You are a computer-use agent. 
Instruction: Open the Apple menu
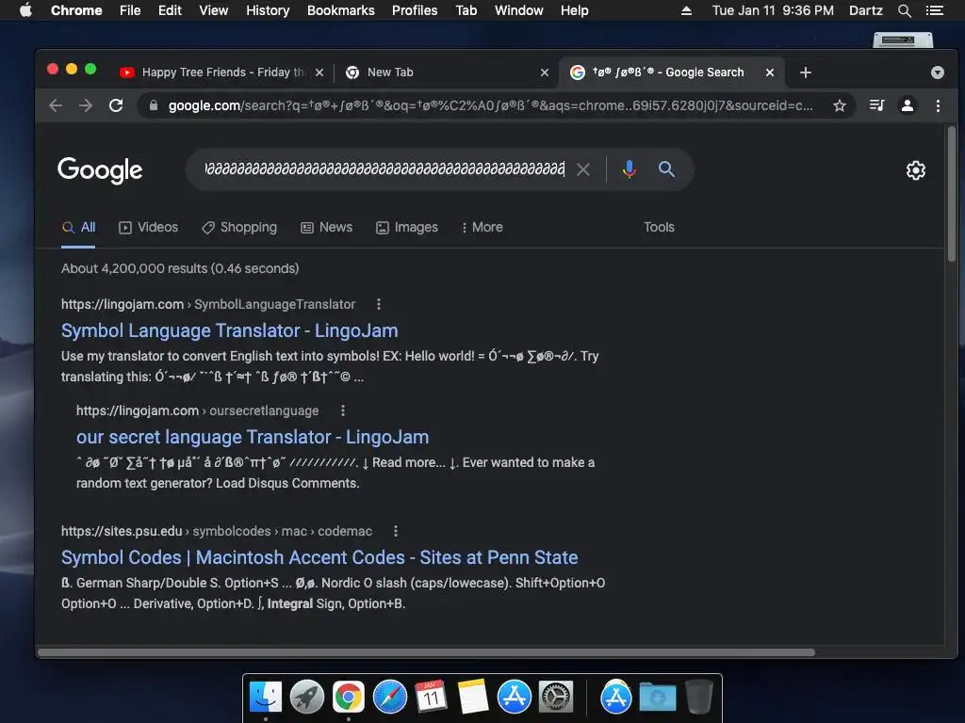tap(25, 10)
